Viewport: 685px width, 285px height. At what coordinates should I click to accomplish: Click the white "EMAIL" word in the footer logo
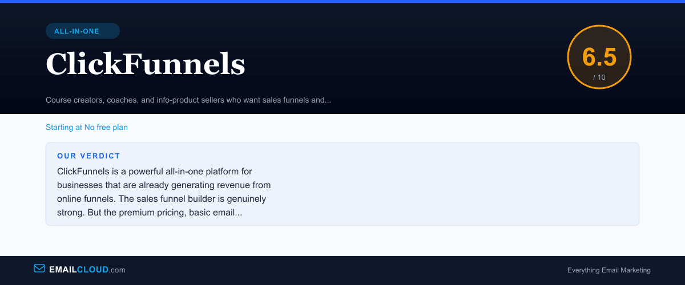(63, 270)
